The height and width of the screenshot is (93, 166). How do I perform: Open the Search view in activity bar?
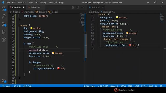click(4, 16)
